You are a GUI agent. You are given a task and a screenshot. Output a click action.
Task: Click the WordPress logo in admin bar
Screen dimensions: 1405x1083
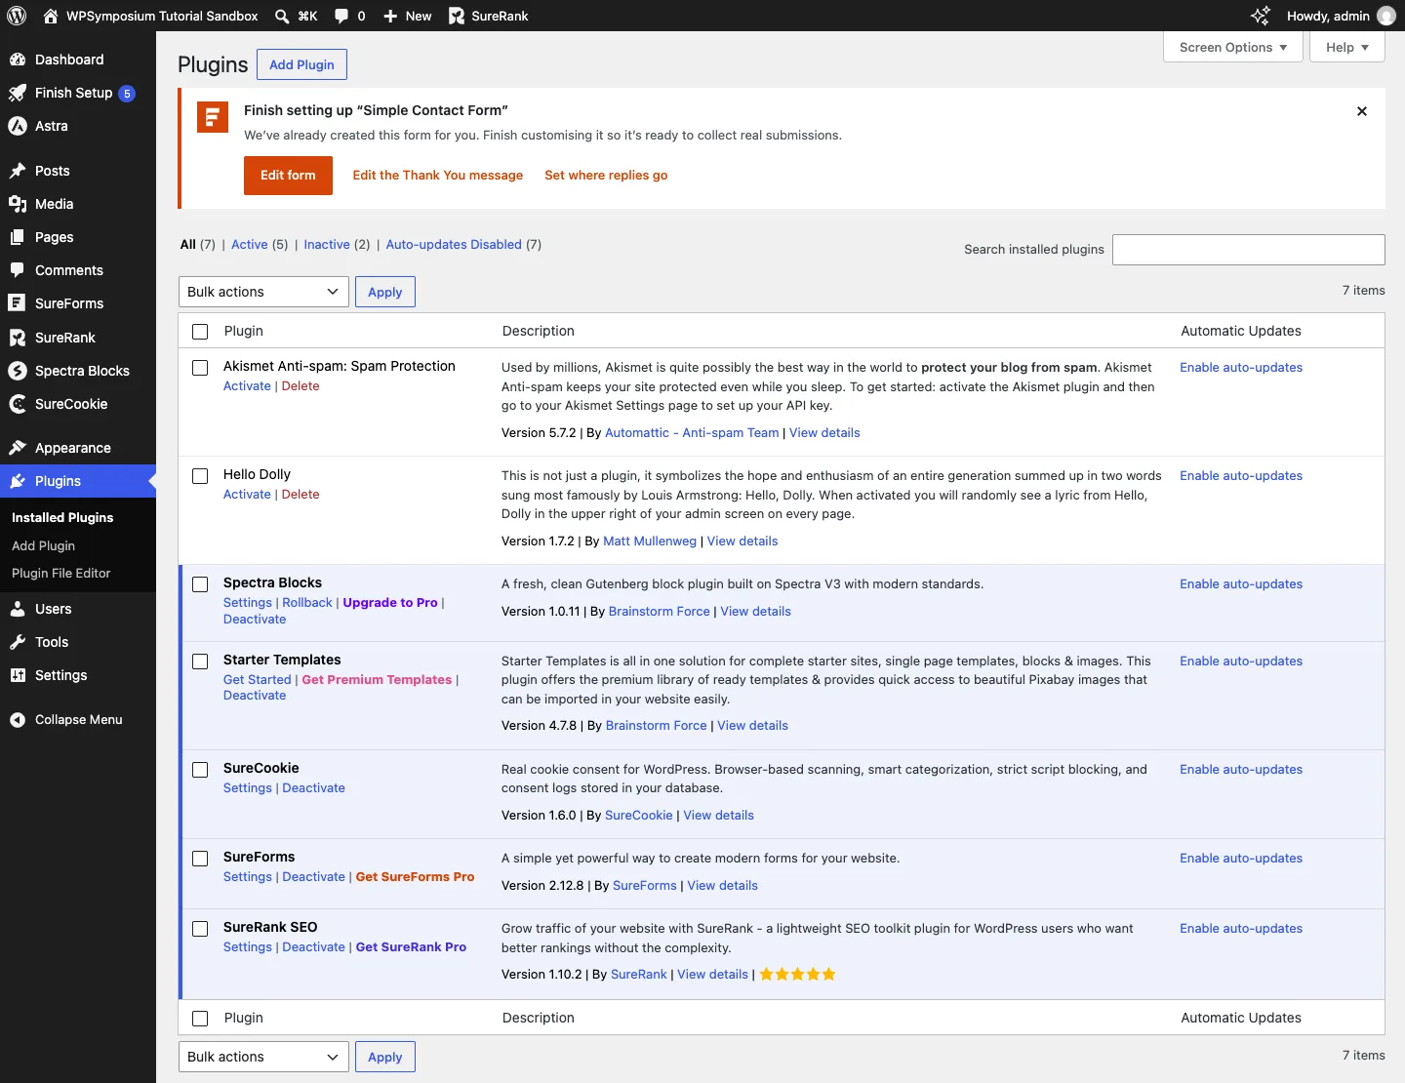point(17,16)
